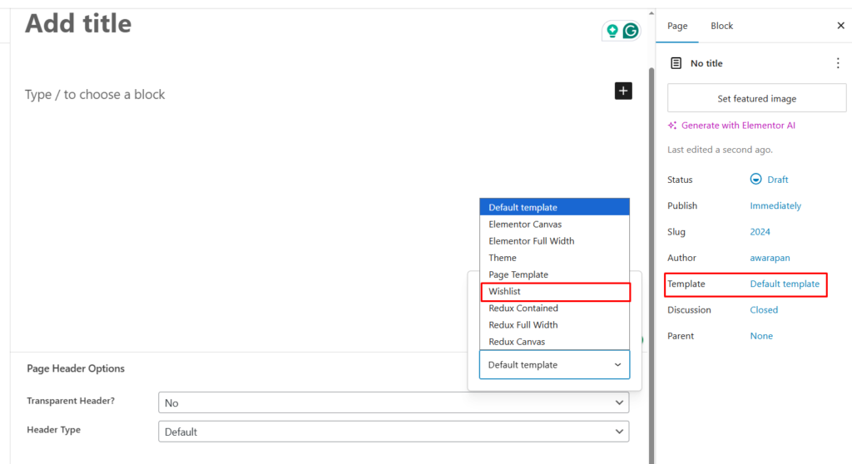Switch to the Block tab

[721, 26]
